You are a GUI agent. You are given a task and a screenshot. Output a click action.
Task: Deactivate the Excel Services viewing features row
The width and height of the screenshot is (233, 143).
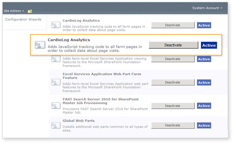[173, 59]
